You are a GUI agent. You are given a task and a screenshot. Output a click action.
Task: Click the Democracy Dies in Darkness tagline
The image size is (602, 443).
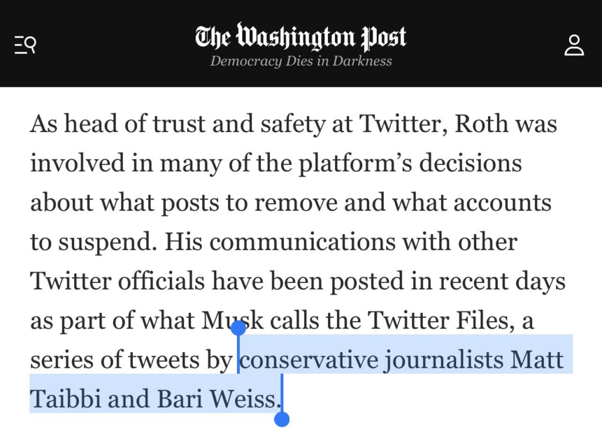click(300, 62)
